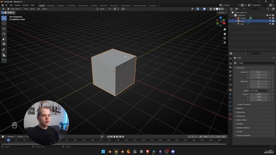Open the Object Mode dropdown
The height and width of the screenshot is (155, 276).
pos(15,9)
